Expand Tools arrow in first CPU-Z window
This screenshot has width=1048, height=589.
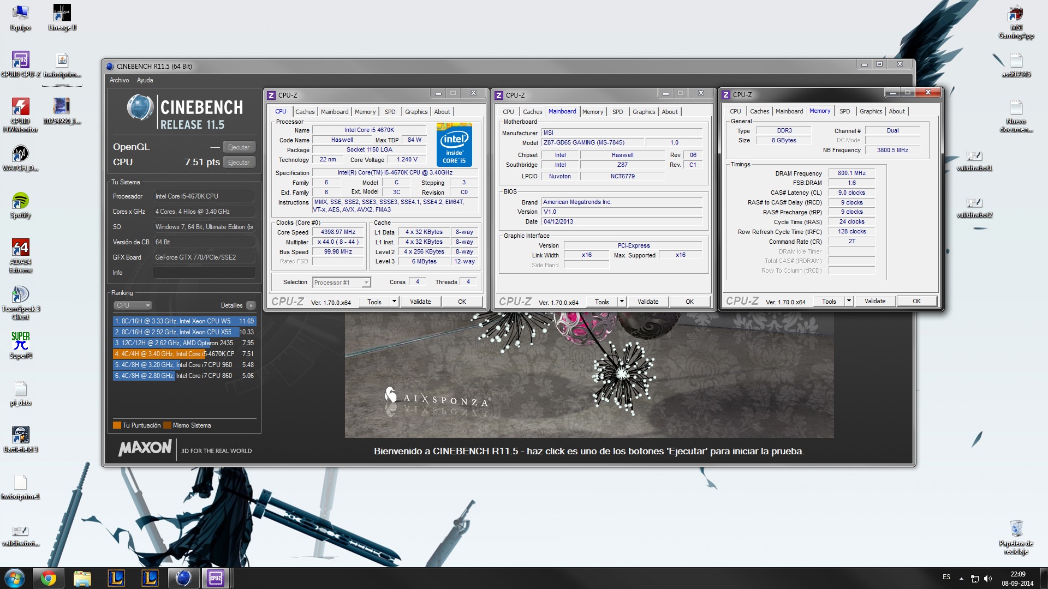click(x=394, y=302)
